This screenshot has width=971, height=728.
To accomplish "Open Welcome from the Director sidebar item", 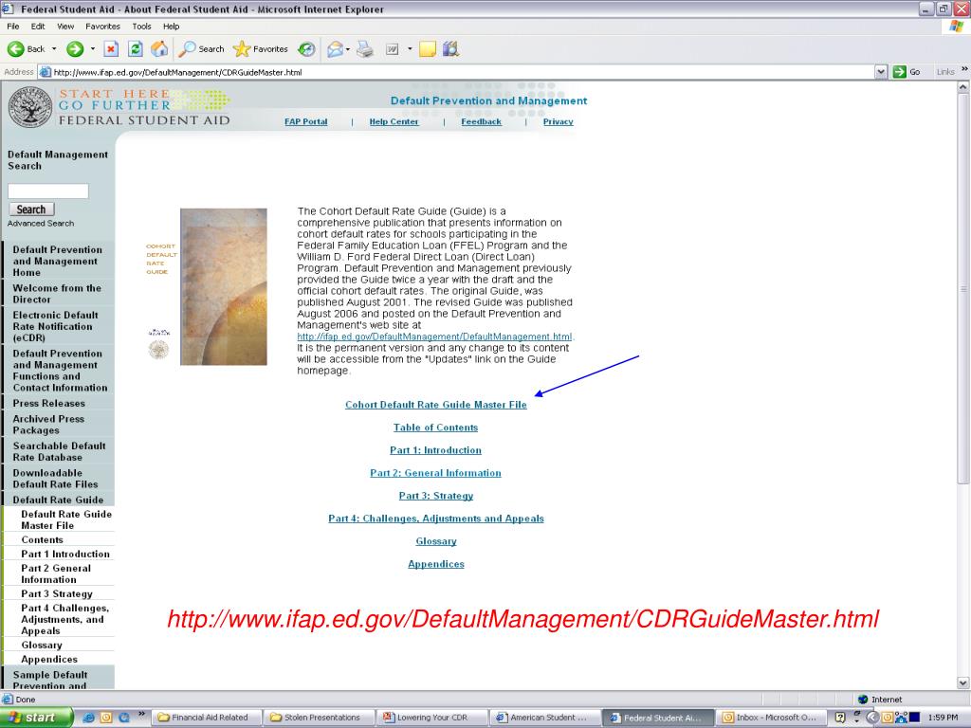I will (x=57, y=294).
